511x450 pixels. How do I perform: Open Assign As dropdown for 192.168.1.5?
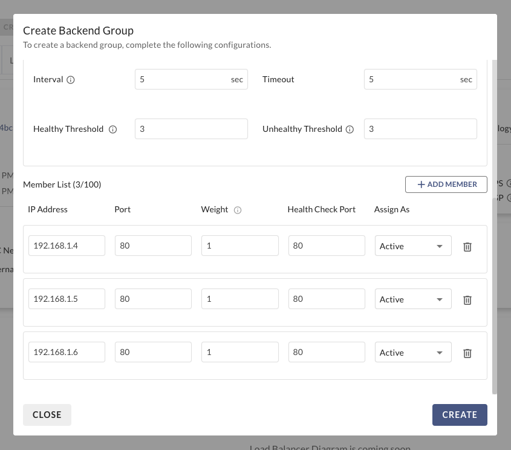pos(413,299)
